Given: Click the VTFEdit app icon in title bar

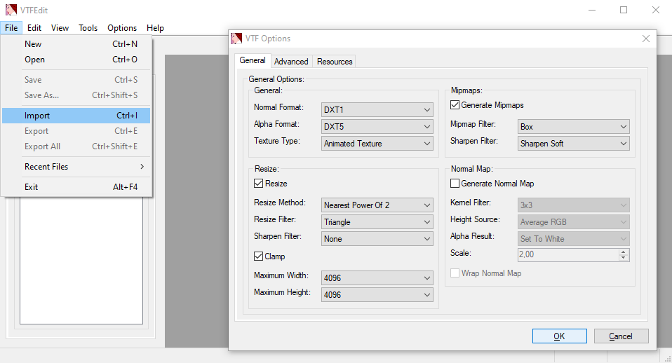Looking at the screenshot, I should pos(11,10).
